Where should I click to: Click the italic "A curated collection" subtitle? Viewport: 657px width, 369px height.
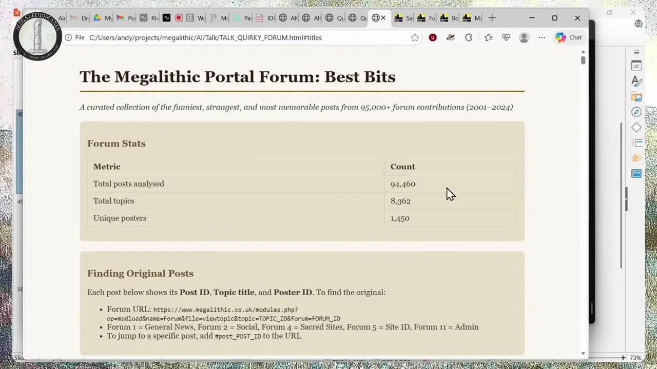[x=296, y=107]
